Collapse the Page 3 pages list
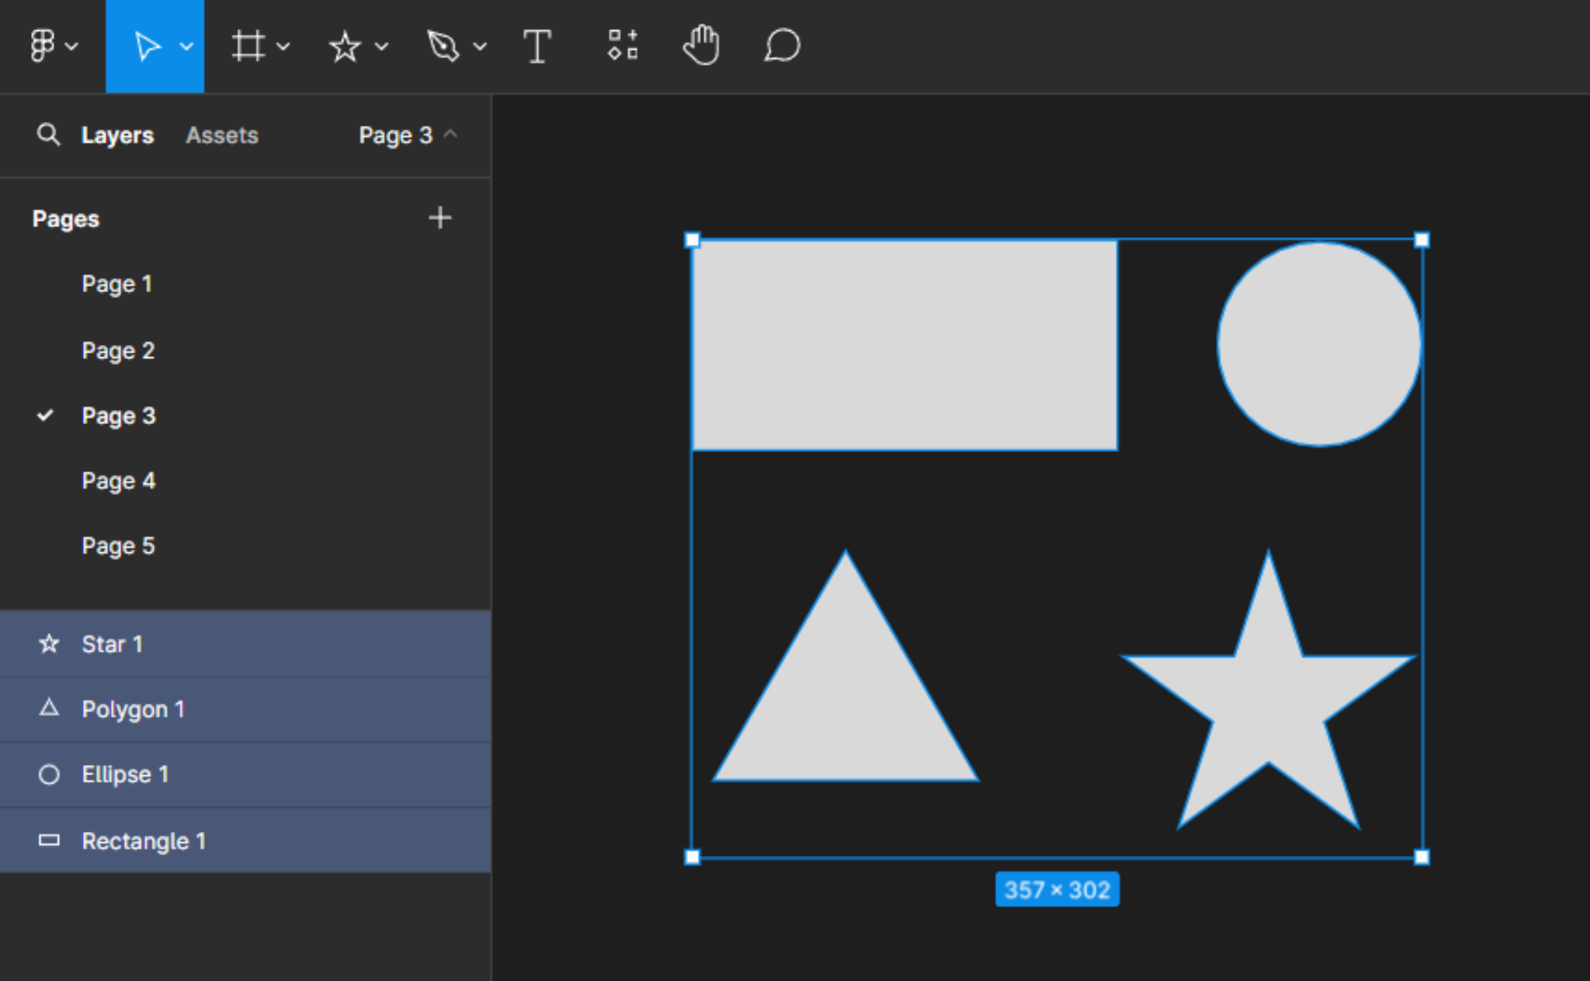Viewport: 1590px width, 981px height. click(x=408, y=134)
